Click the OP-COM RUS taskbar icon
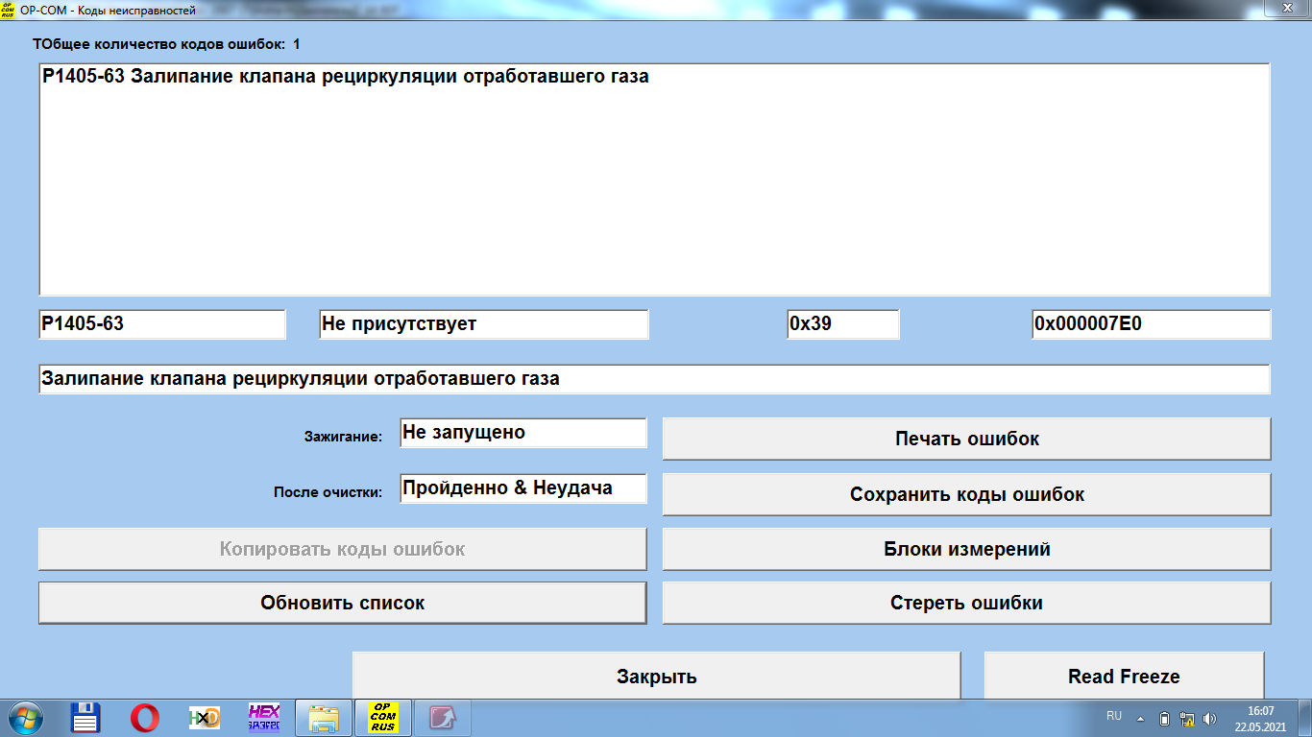 click(383, 717)
